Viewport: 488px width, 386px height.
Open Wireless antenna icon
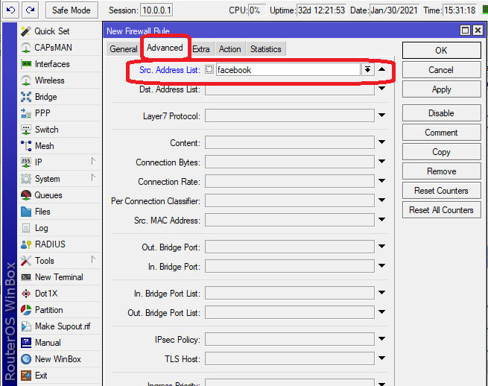[26, 80]
